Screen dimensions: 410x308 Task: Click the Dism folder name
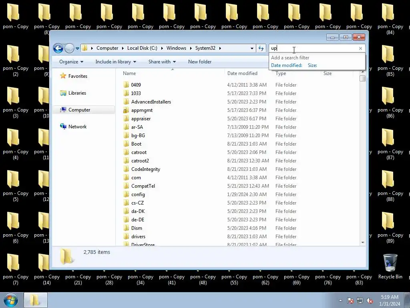(137, 228)
